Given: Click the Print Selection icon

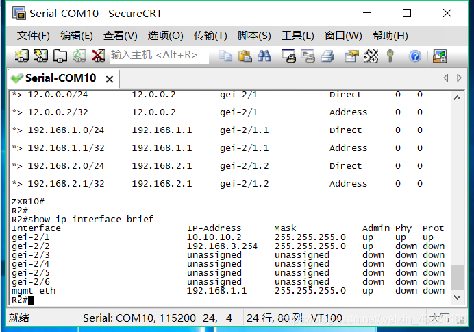Looking at the screenshot, I should [x=308, y=56].
